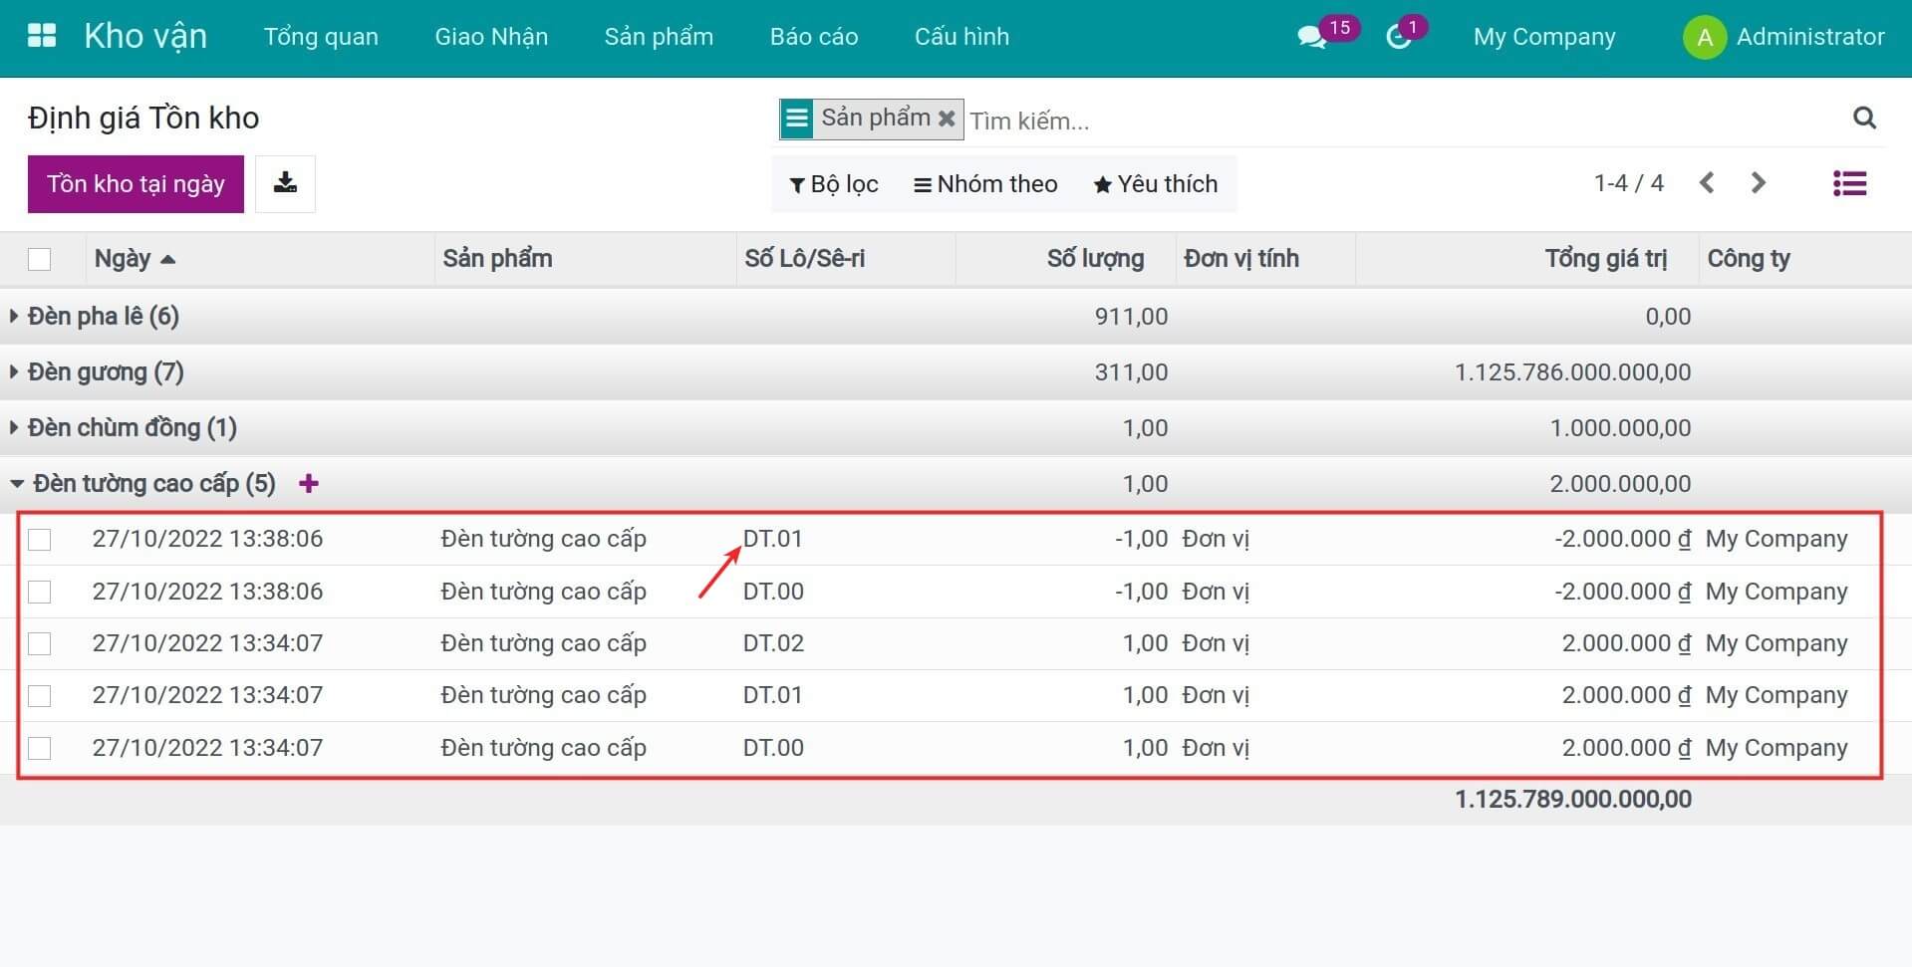
Task: Open the Báo cáo menu
Action: click(x=813, y=37)
